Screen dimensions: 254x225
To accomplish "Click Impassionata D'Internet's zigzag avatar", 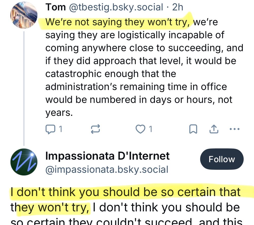I will pos(24,162).
